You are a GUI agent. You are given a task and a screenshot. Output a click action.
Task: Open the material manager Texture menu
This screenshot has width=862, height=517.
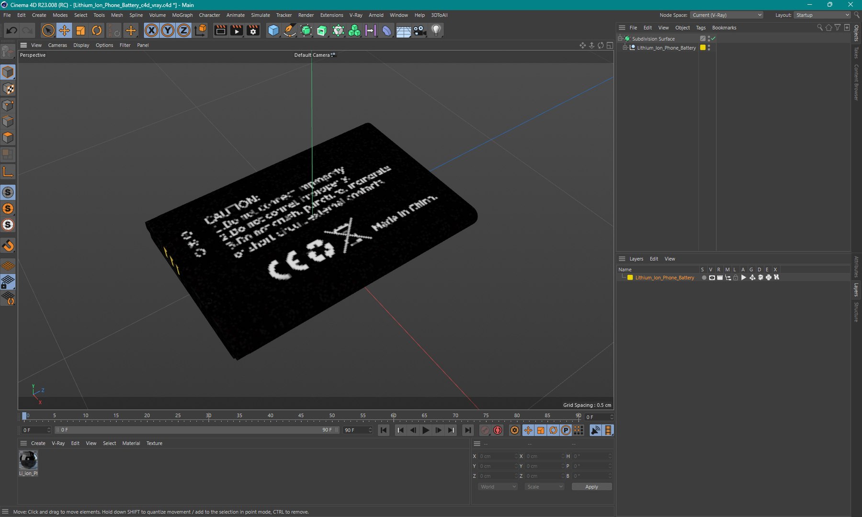[154, 443]
